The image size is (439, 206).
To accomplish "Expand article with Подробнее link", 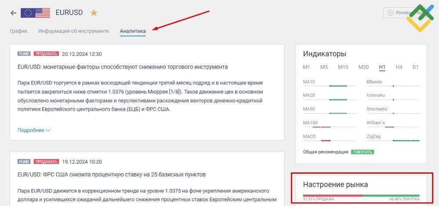I will (x=34, y=130).
